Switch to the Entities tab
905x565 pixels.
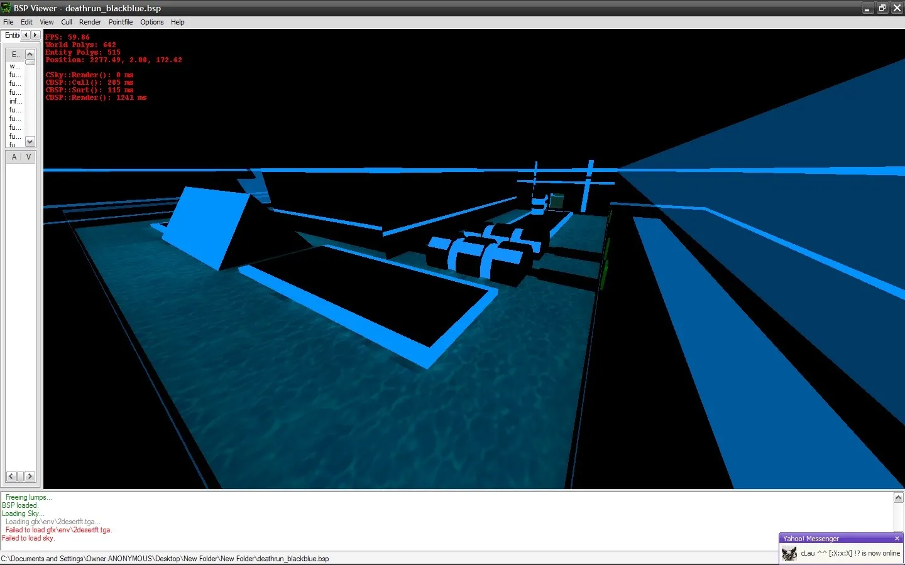click(12, 35)
